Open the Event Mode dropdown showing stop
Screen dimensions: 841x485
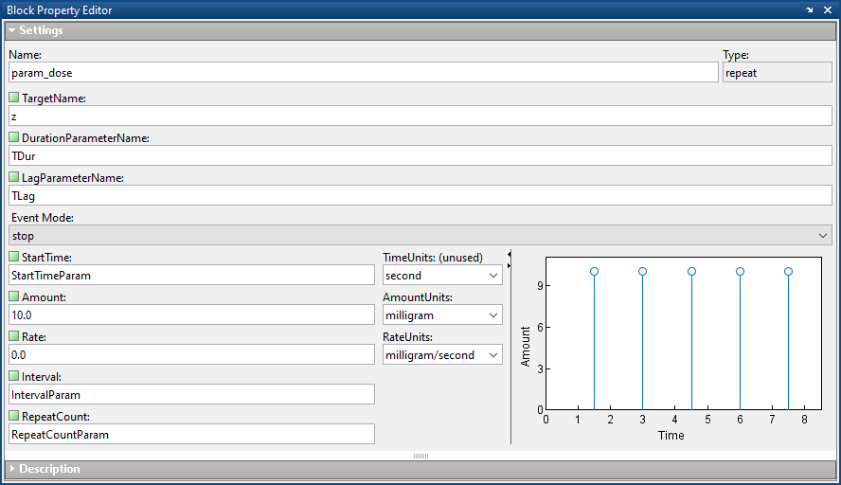(x=420, y=236)
